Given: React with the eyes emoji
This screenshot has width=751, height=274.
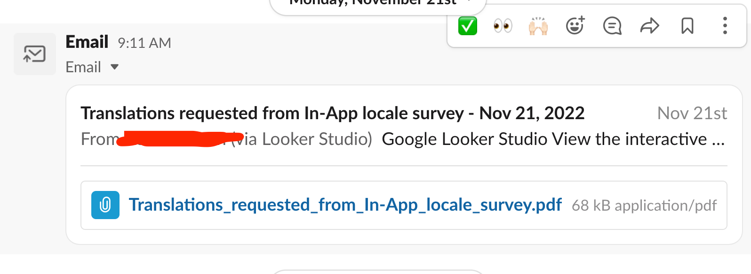Looking at the screenshot, I should [503, 26].
